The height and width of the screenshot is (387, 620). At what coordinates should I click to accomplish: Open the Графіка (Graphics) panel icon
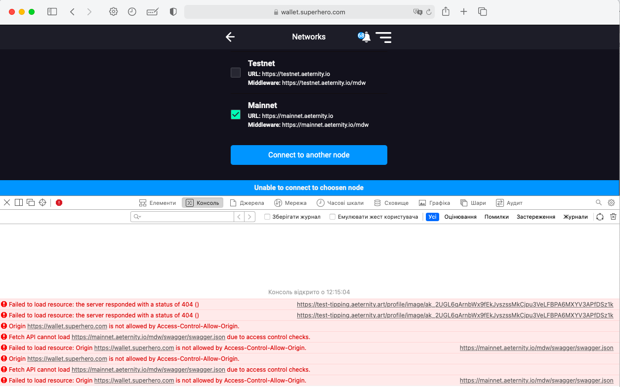(434, 202)
